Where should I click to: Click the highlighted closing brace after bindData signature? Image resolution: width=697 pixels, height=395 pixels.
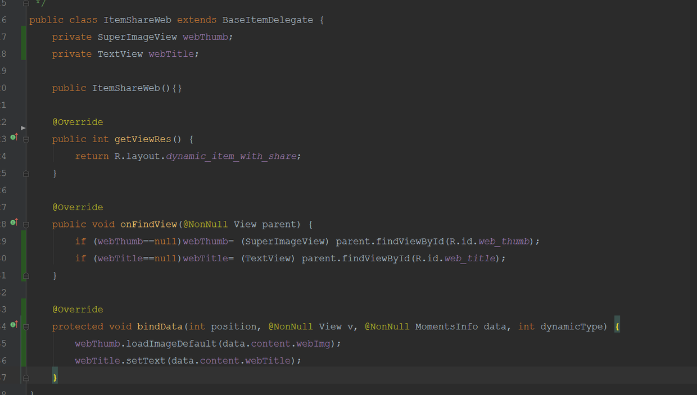pyautogui.click(x=617, y=326)
